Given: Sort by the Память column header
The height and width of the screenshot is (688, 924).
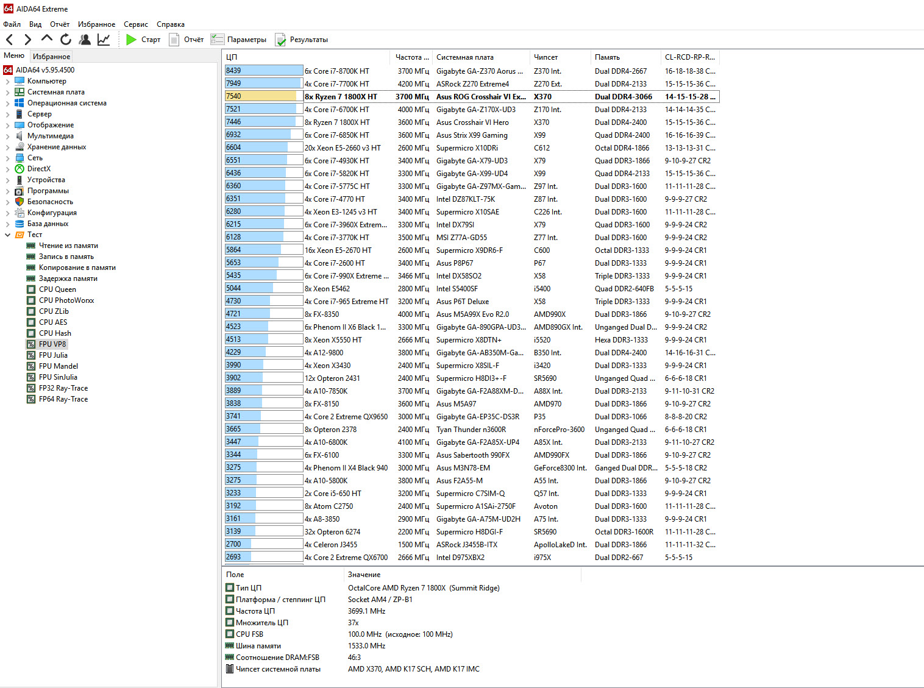Looking at the screenshot, I should click(625, 57).
